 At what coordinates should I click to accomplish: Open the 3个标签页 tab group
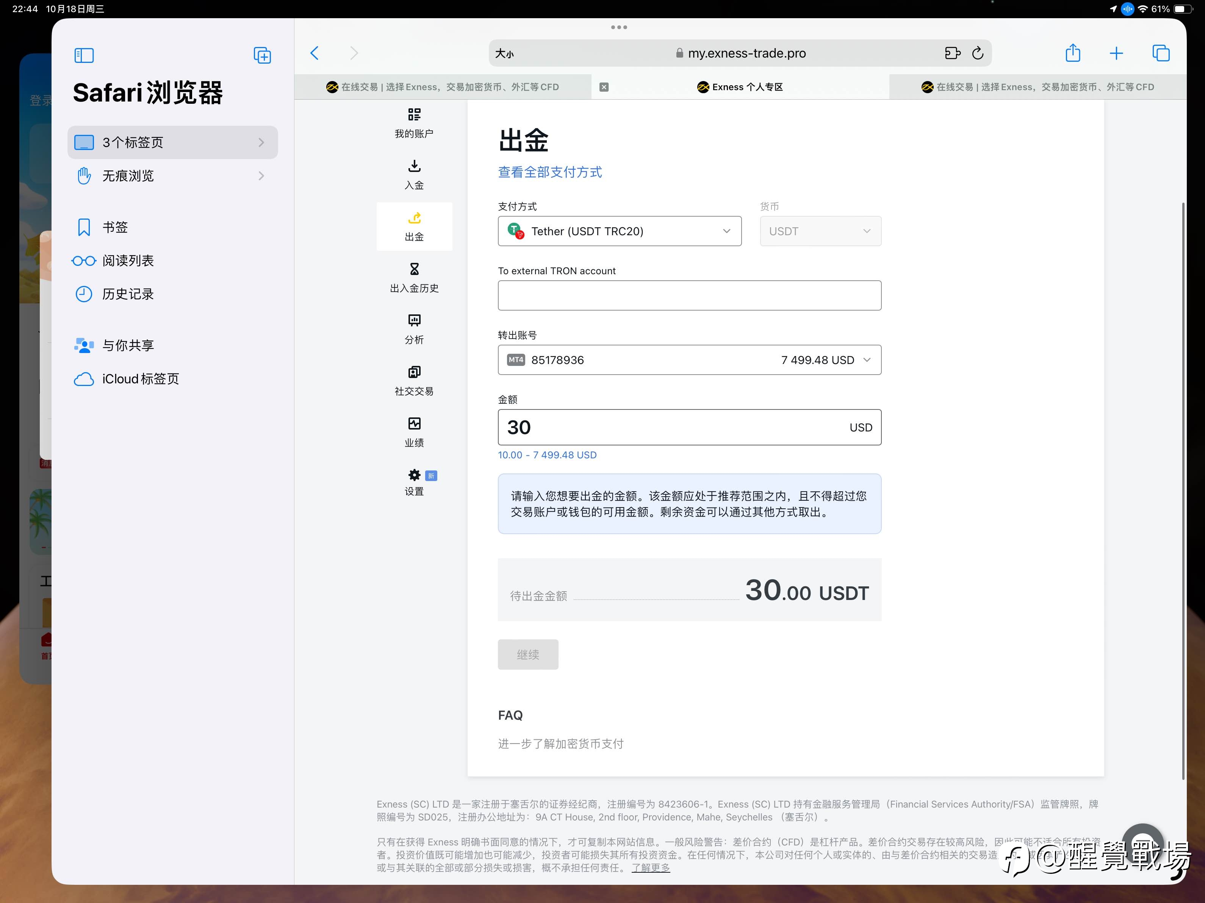pyautogui.click(x=173, y=142)
